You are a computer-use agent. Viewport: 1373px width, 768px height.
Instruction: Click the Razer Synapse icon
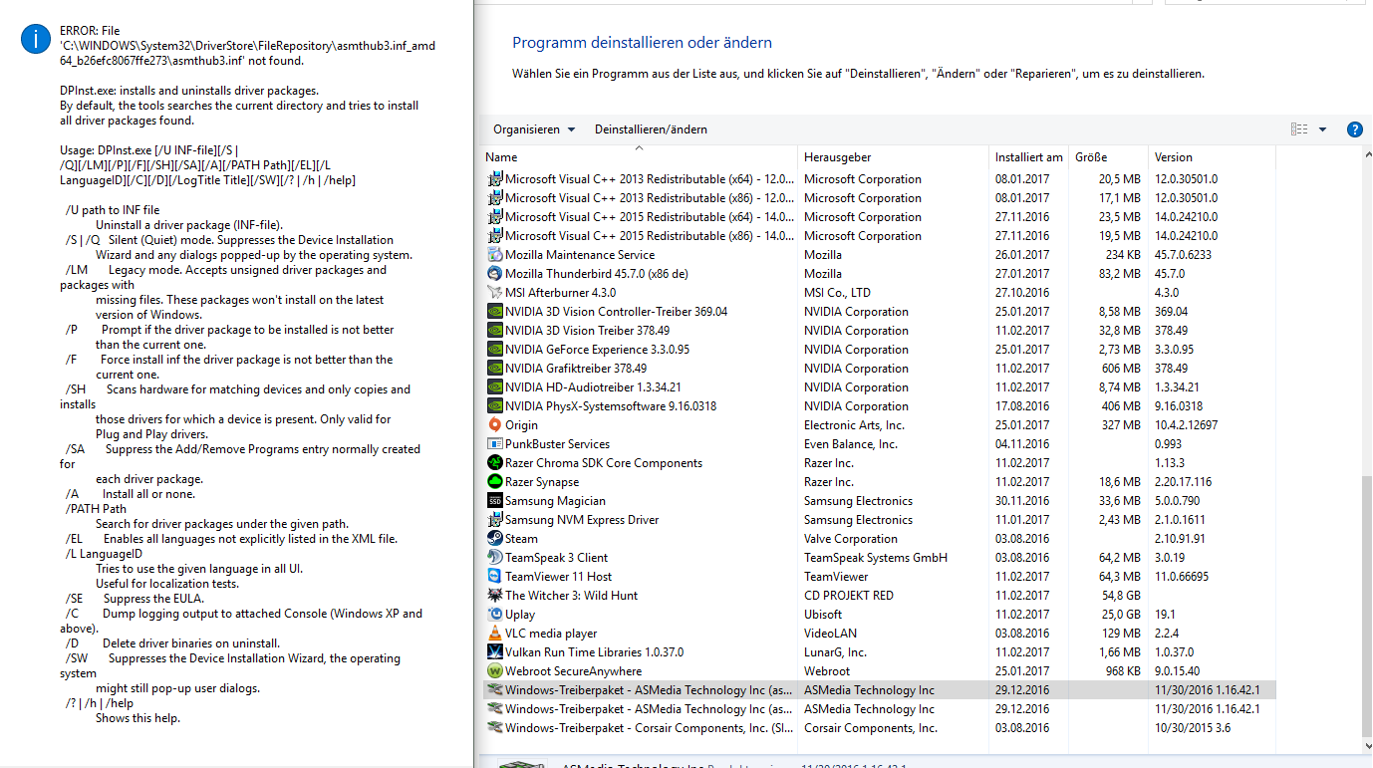(495, 482)
